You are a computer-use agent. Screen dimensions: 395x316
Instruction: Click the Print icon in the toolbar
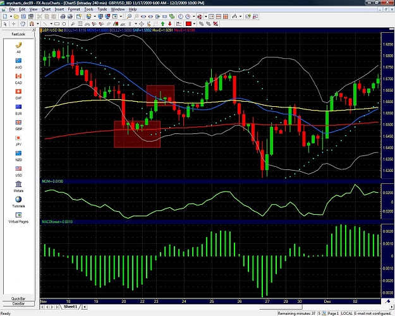pyautogui.click(x=63, y=16)
